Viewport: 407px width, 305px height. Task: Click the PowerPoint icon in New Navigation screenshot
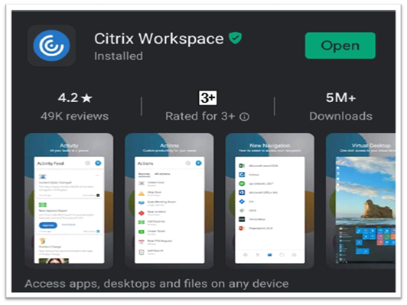click(x=241, y=228)
